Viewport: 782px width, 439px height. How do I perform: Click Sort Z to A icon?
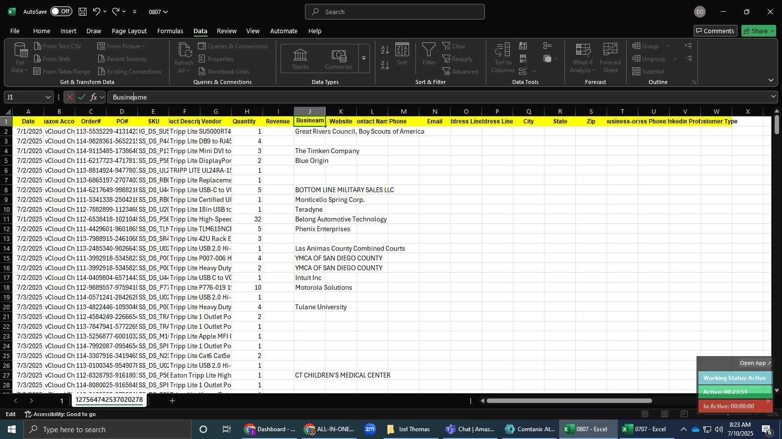click(x=385, y=65)
